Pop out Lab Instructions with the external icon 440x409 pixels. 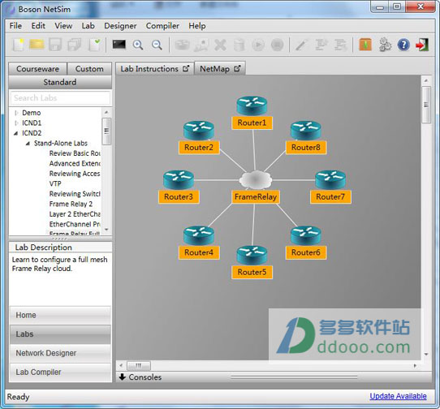[x=186, y=68]
